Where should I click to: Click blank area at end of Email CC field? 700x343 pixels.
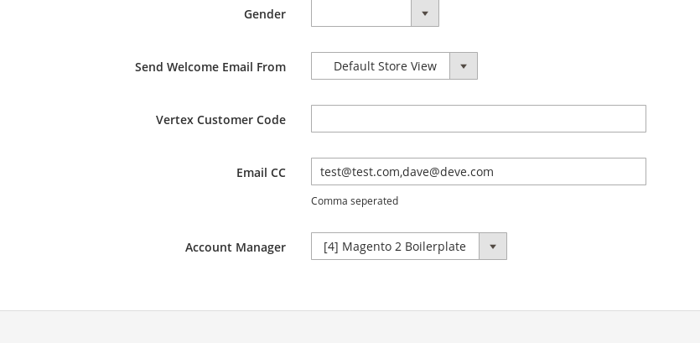pos(569,171)
